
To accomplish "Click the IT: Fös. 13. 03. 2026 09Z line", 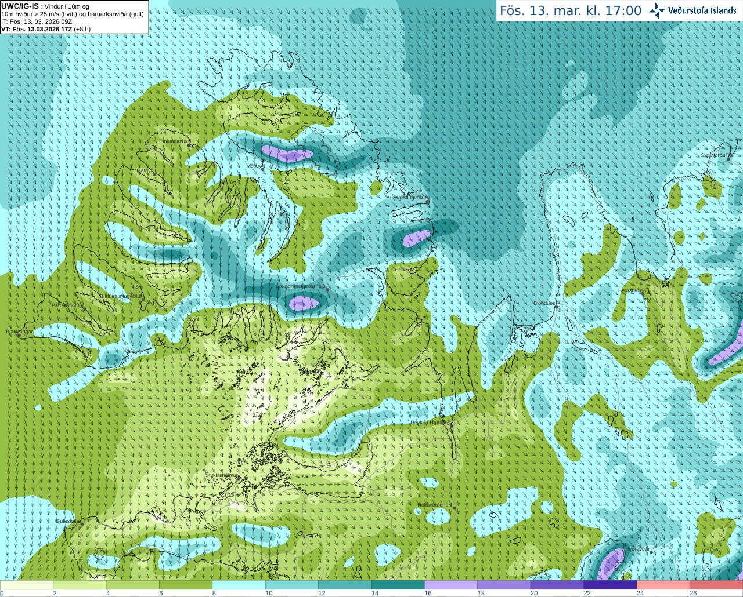I will pyautogui.click(x=37, y=21).
